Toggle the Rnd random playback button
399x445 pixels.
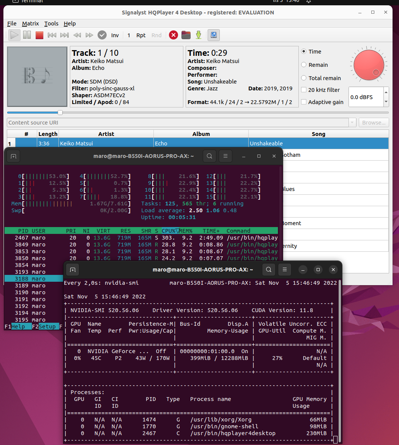click(156, 35)
